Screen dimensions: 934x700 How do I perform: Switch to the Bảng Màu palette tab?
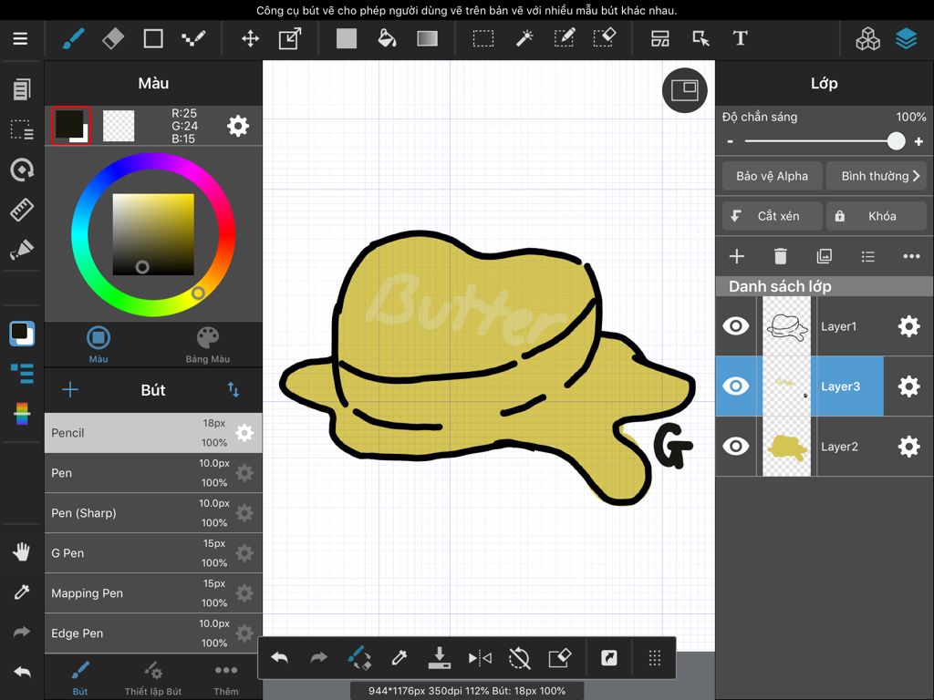pyautogui.click(x=207, y=345)
